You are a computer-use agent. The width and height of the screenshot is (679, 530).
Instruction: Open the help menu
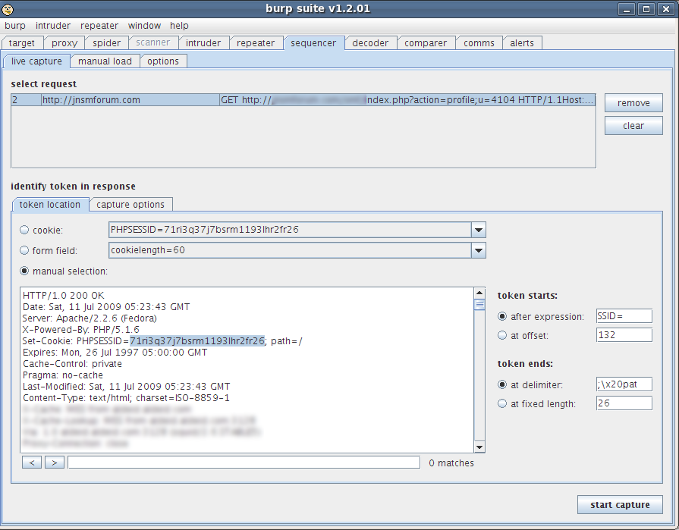(x=179, y=25)
